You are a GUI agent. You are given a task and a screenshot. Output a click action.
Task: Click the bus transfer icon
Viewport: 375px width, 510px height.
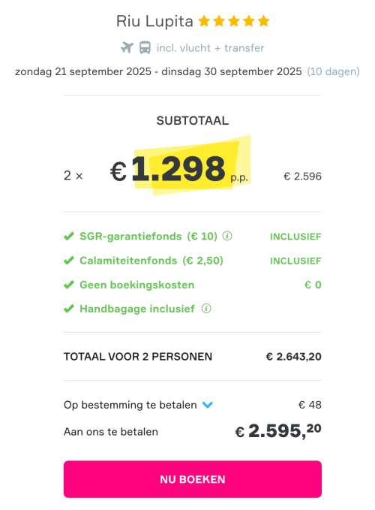(x=145, y=47)
